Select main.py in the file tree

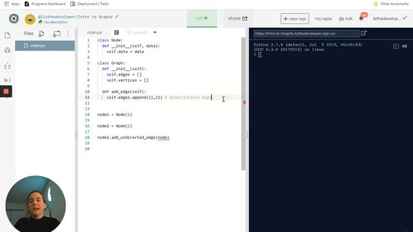[x=45, y=46]
